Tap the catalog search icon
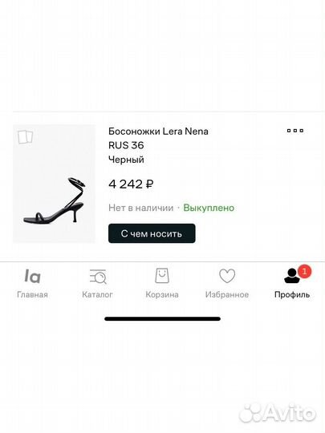This screenshot has height=433, width=325. [x=98, y=277]
